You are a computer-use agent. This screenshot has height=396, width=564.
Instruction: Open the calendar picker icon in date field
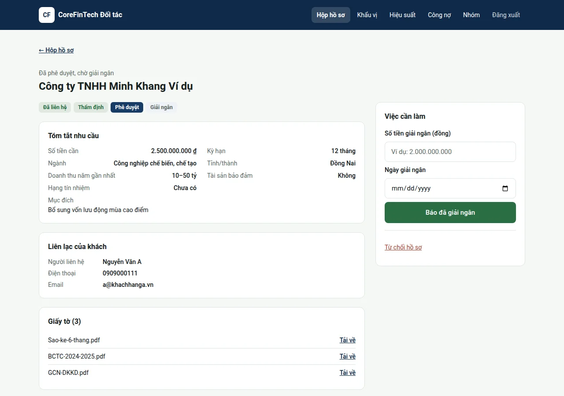point(505,188)
